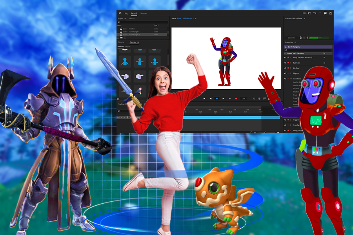Disarm recording for Body Tilt behavior
This screenshot has width=353, height=235.
pyautogui.click(x=288, y=58)
